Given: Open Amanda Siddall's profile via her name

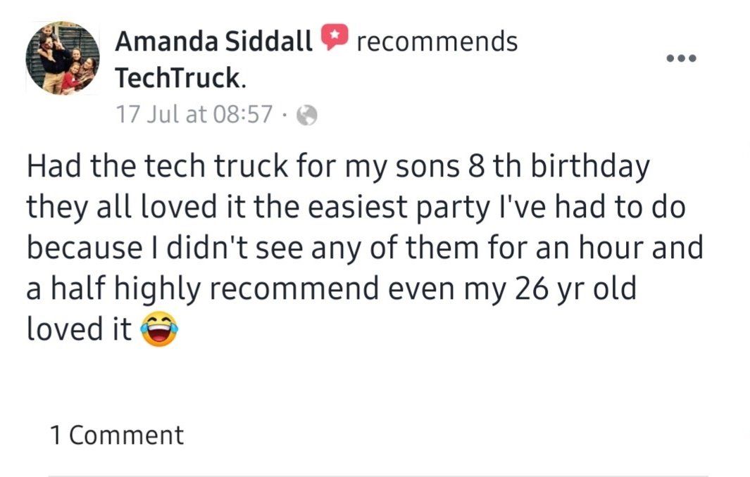Looking at the screenshot, I should pyautogui.click(x=213, y=42).
